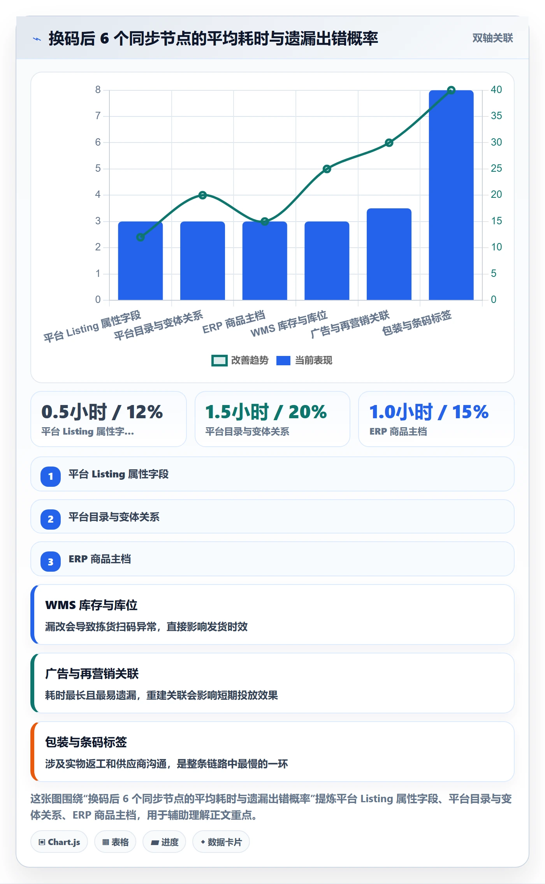This screenshot has width=545, height=884.
Task: Click the 包装与条码标签 tallest bar
Action: pos(451,195)
